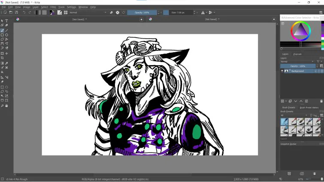This screenshot has height=182, width=324.
Task: Move layer up with arrow button
Action: [301, 101]
